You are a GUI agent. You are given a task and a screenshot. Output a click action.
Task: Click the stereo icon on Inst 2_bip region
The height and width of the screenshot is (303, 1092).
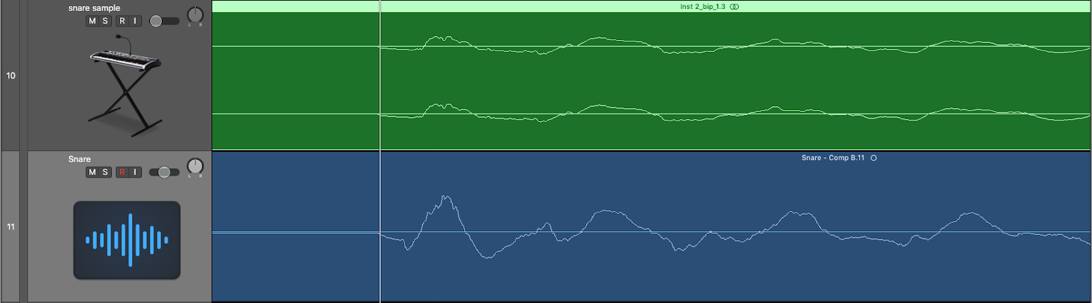[x=734, y=7]
